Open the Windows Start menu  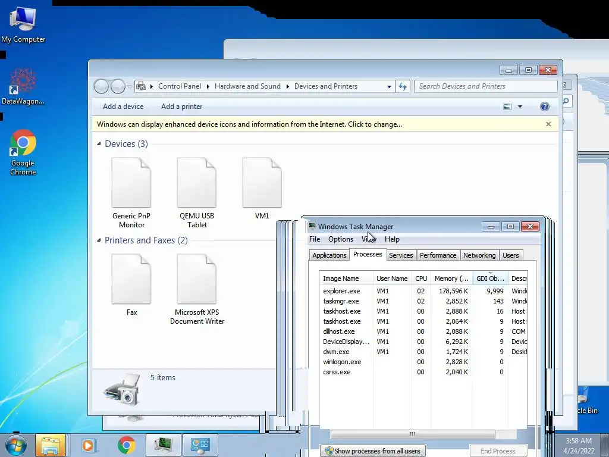click(15, 445)
